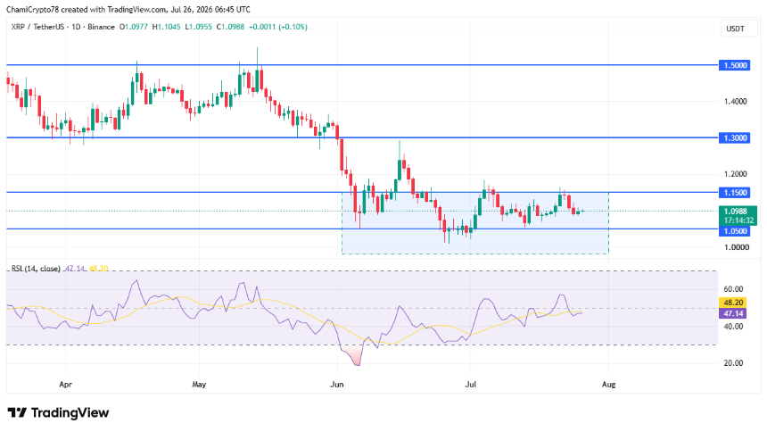The image size is (767, 432).
Task: Click the Aug label on time axis
Action: tap(608, 385)
